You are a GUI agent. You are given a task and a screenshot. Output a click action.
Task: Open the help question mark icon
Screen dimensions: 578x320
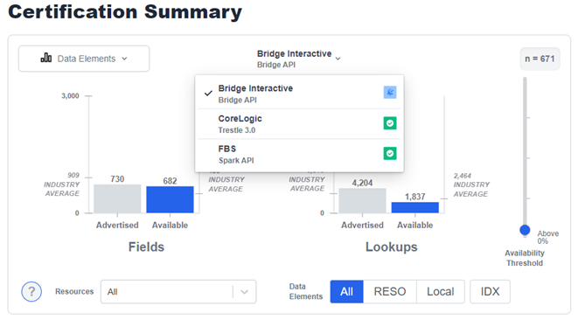point(31,291)
